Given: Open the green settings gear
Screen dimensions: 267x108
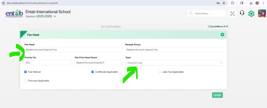Looking at the screenshot, I should tap(251, 14).
